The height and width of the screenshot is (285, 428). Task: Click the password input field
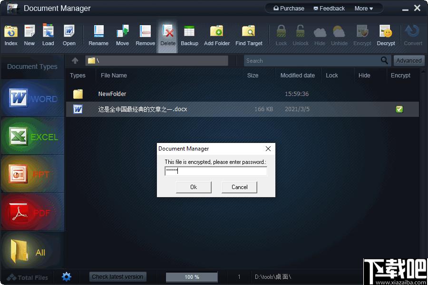coord(216,171)
